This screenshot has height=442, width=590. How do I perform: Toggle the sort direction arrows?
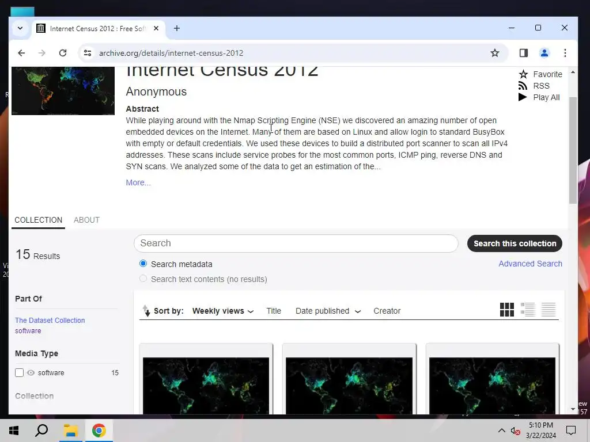pos(146,311)
